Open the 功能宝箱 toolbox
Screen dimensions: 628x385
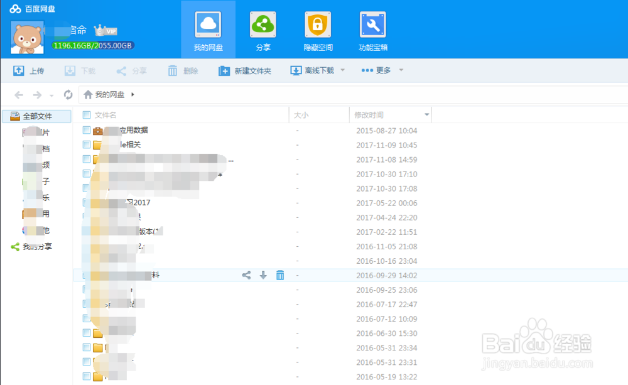[x=372, y=29]
